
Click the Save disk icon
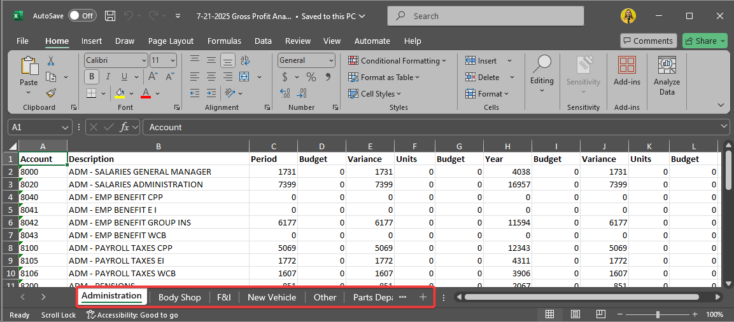coord(110,16)
